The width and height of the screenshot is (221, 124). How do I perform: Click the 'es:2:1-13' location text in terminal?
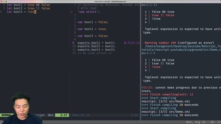[149, 5]
